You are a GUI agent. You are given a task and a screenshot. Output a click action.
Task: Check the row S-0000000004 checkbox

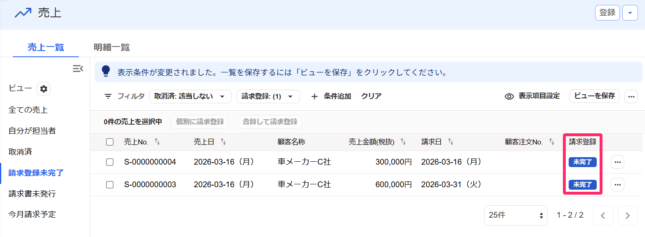[110, 162]
